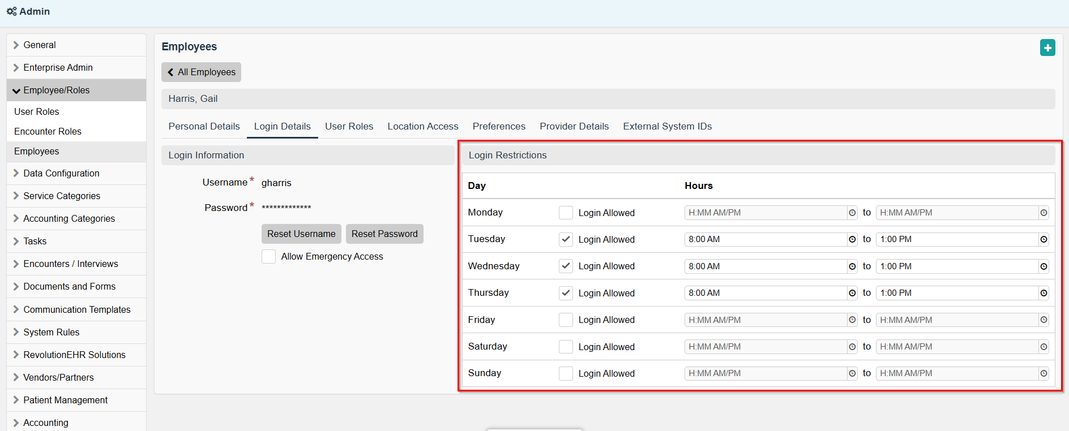Open time picker for Monday start hour
Image resolution: width=1069 pixels, height=431 pixels.
click(x=852, y=213)
